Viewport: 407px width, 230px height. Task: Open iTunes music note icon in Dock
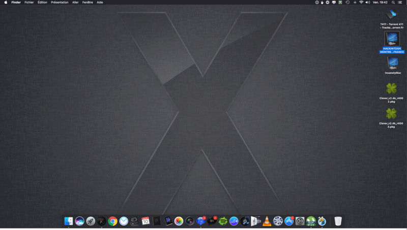click(245, 221)
